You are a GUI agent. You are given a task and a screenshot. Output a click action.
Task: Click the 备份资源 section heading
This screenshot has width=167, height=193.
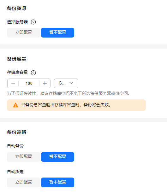[16, 9]
